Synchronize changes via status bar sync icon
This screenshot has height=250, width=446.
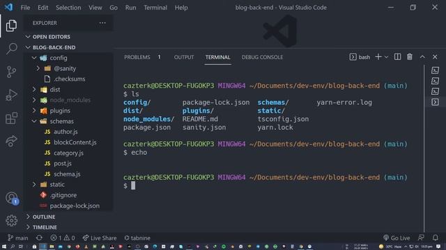[x=39, y=237]
